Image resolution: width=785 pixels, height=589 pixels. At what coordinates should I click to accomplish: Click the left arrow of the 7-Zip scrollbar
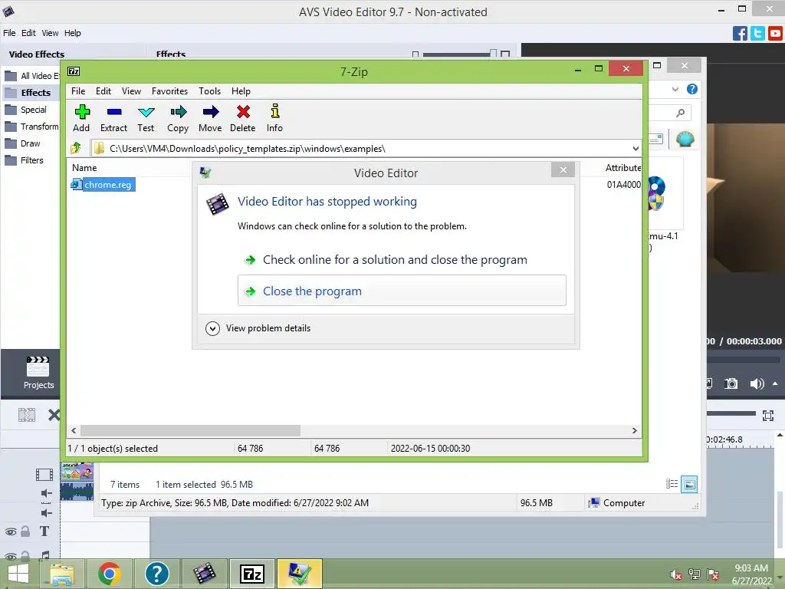click(x=74, y=430)
